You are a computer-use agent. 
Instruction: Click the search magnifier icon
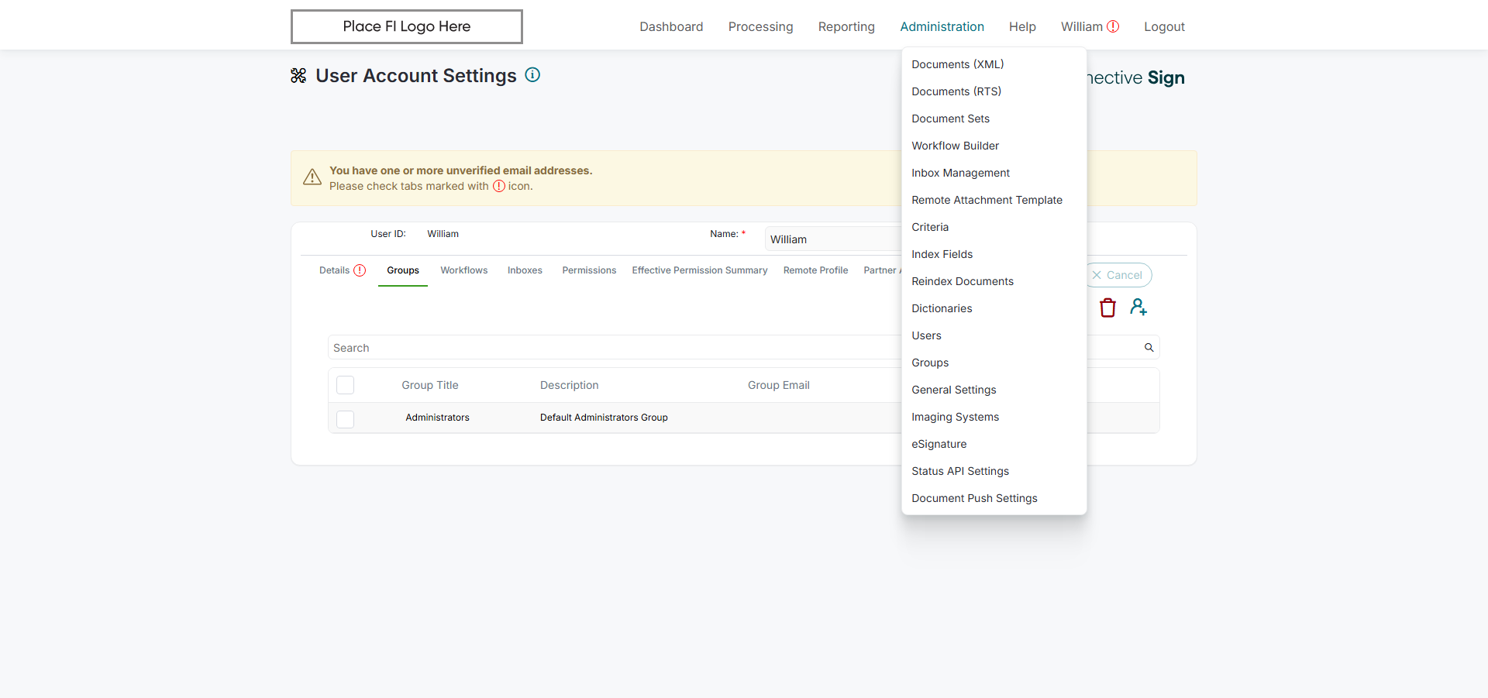point(1149,348)
